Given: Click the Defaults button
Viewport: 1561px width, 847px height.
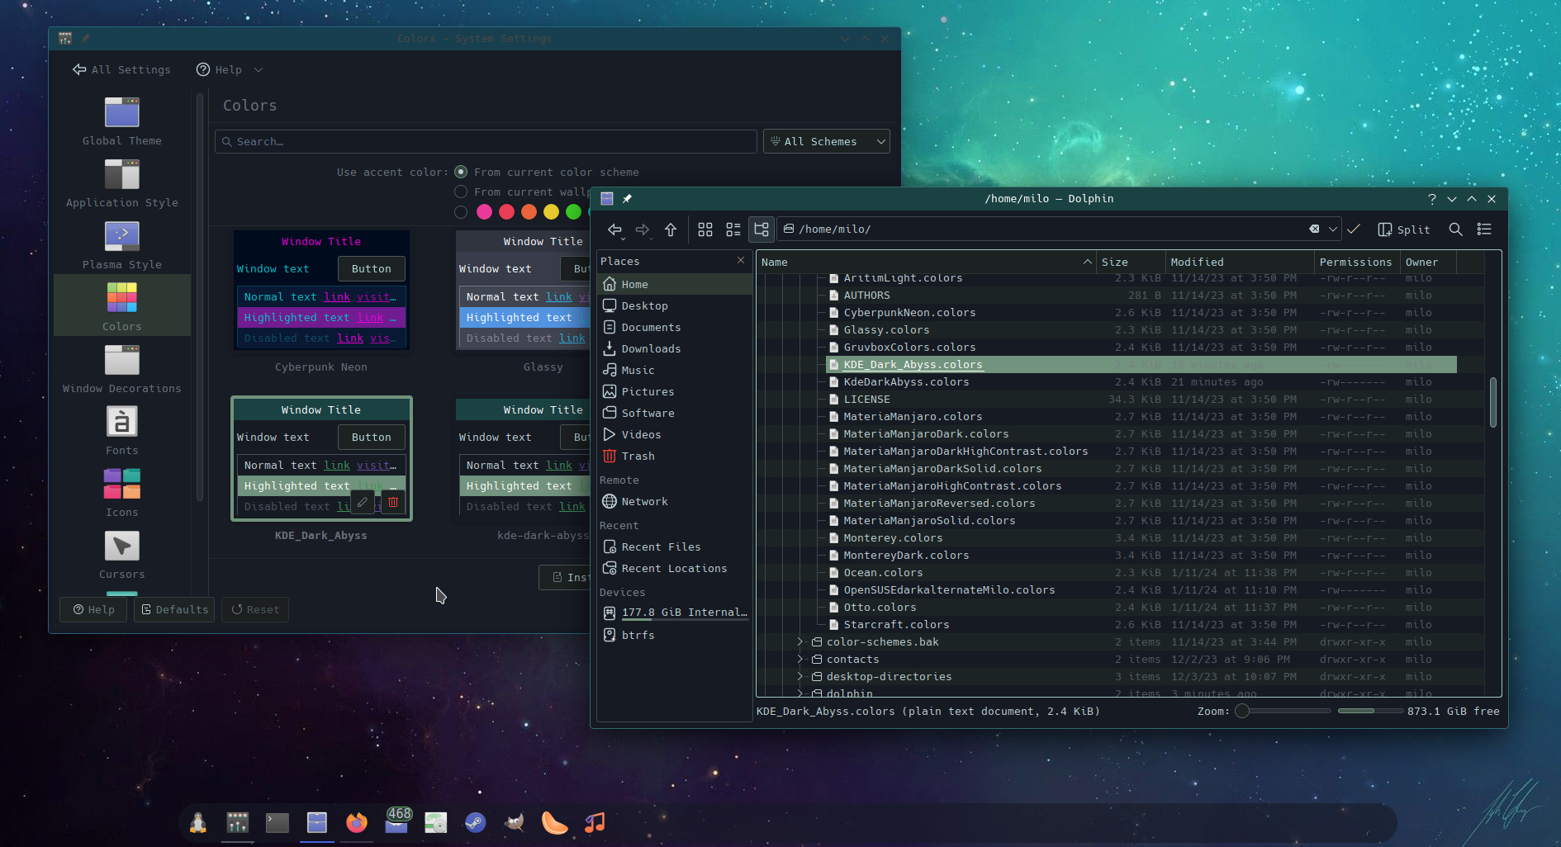Looking at the screenshot, I should (174, 609).
